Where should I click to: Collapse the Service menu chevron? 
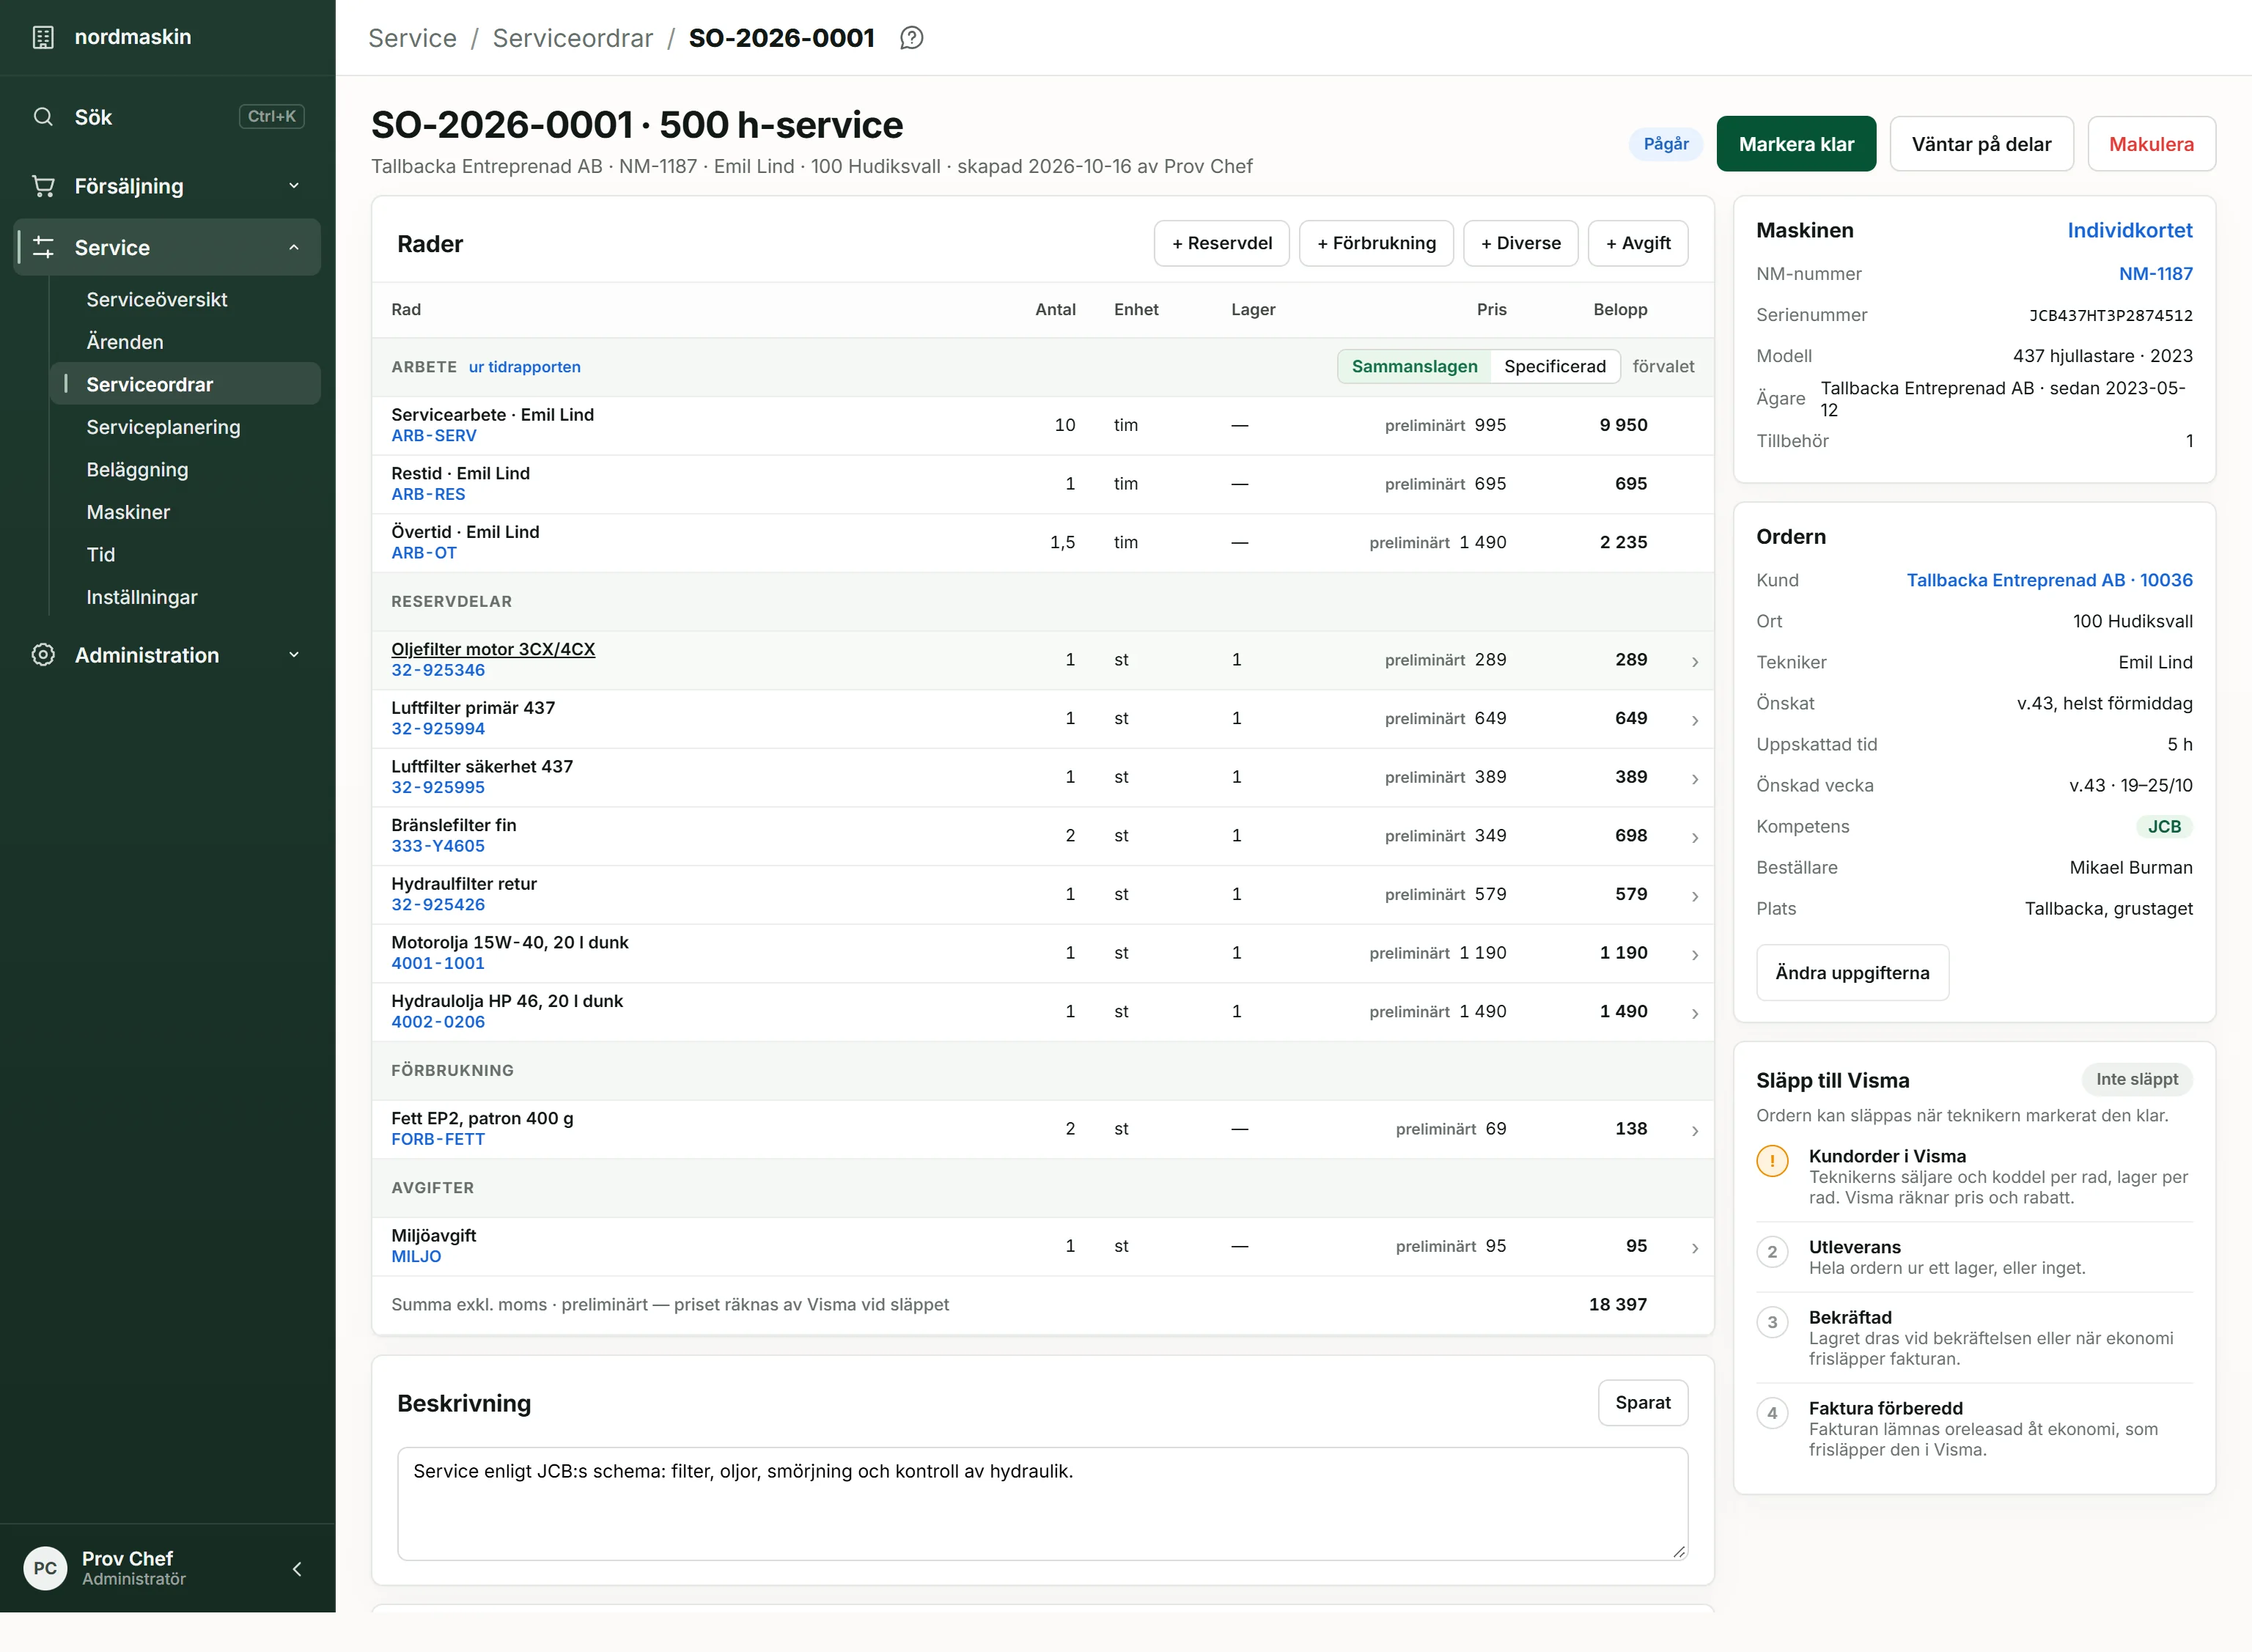coord(294,247)
